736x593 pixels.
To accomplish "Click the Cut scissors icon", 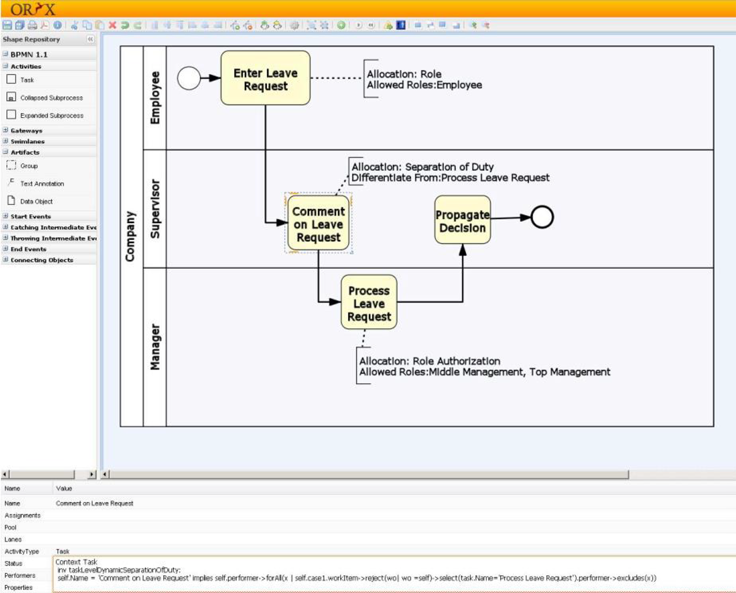I will click(74, 25).
